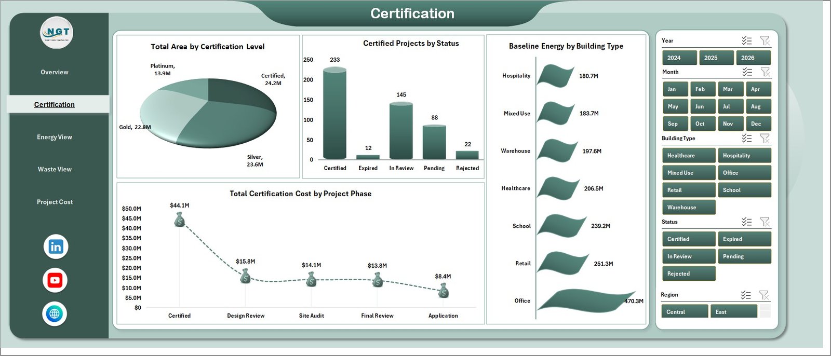Screen dimensions: 831x356
Task: Select the Dec month button
Action: click(x=758, y=124)
